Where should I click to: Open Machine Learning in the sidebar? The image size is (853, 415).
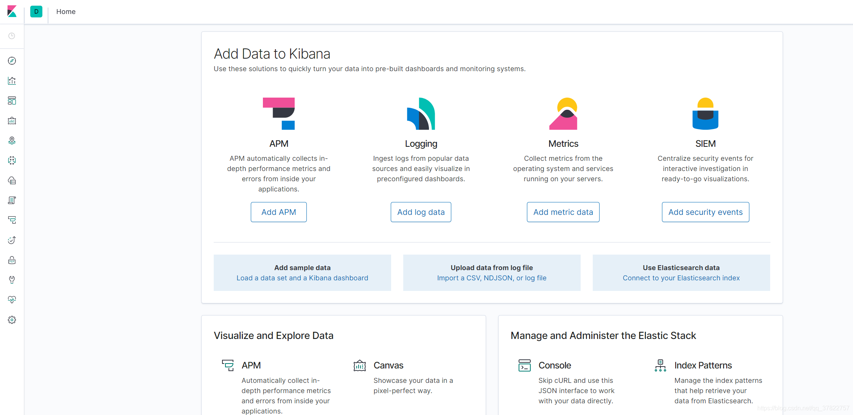[x=12, y=160]
